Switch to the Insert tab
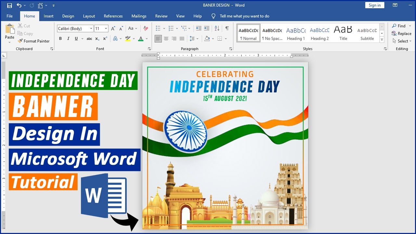This screenshot has width=416, height=234. [49, 16]
